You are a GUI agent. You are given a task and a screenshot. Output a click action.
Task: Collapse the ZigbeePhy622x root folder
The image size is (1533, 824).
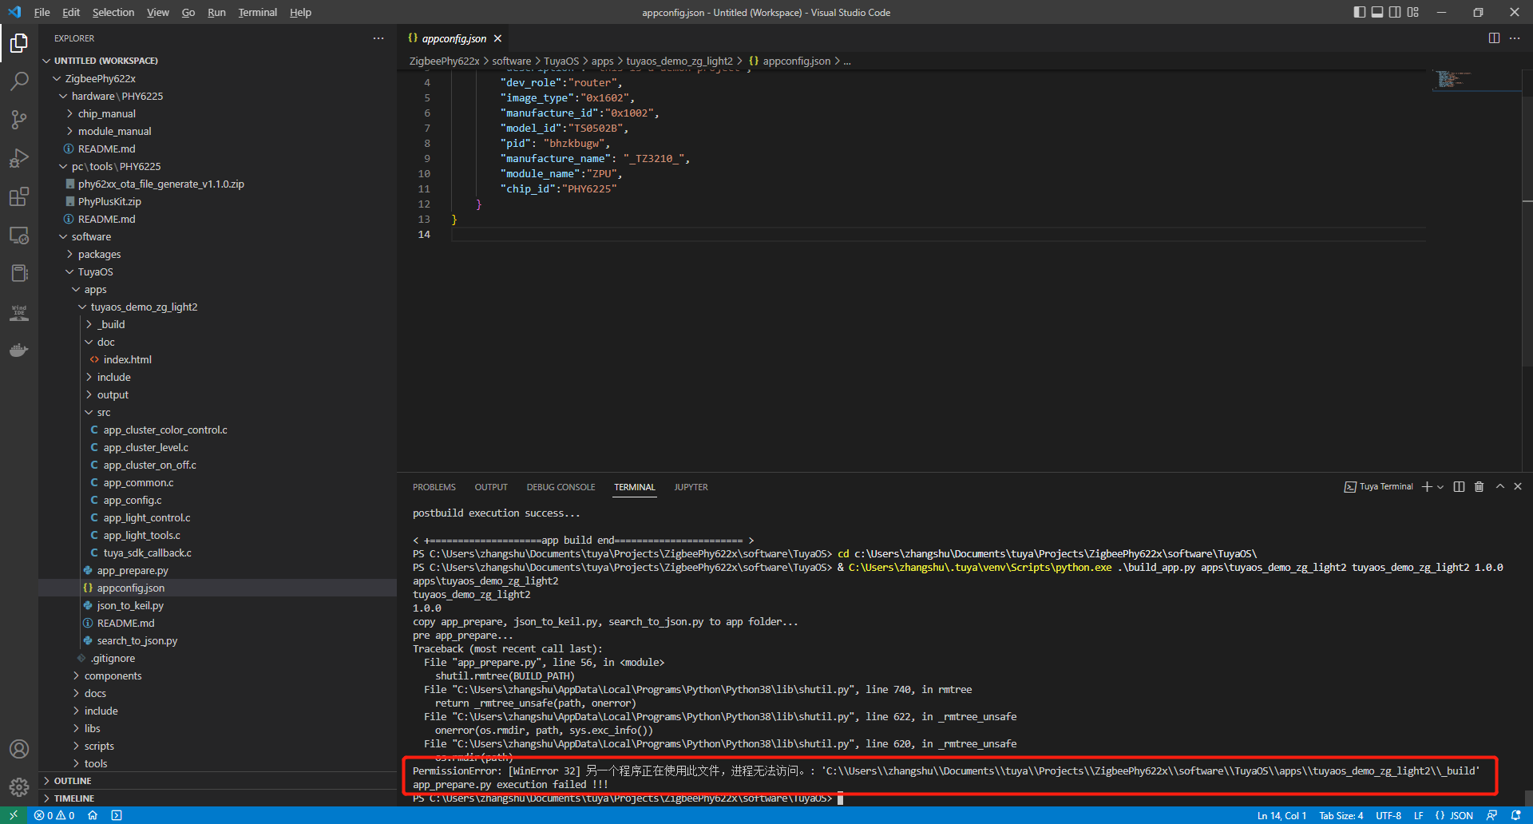(x=57, y=78)
